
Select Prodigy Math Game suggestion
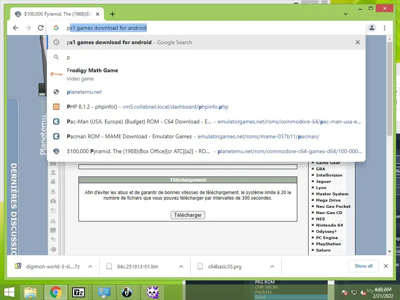[206, 75]
